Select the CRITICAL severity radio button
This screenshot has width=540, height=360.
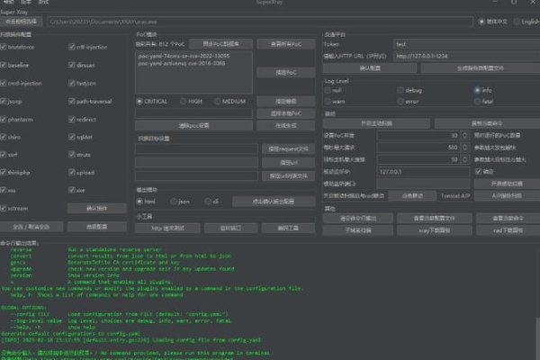[x=139, y=102]
